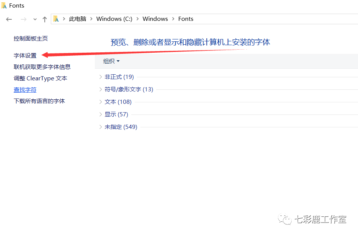Open chevron menu before 此电脑
Viewport: 358px width, 235px height.
click(64, 19)
